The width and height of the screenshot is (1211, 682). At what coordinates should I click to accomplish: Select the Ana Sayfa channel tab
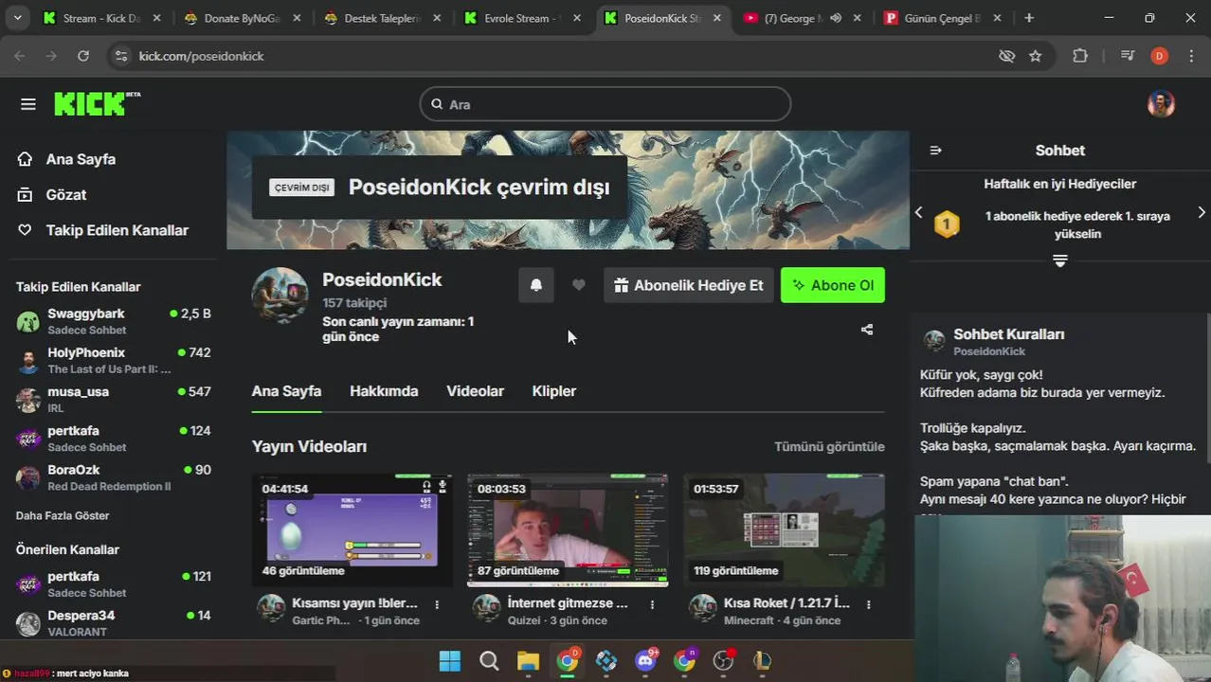286,391
